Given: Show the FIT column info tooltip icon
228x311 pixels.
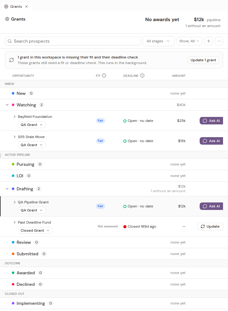Looking at the screenshot, I should tap(104, 76).
